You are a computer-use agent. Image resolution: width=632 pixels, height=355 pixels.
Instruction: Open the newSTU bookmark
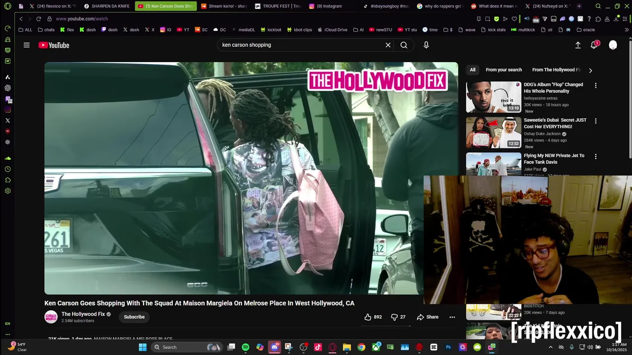[380, 30]
